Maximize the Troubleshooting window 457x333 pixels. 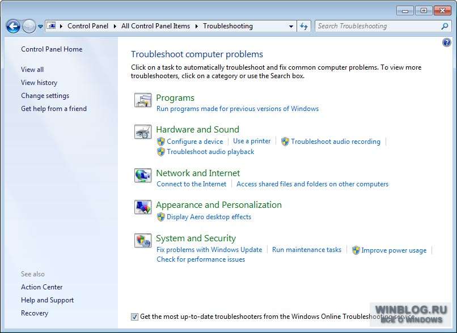tap(424, 11)
